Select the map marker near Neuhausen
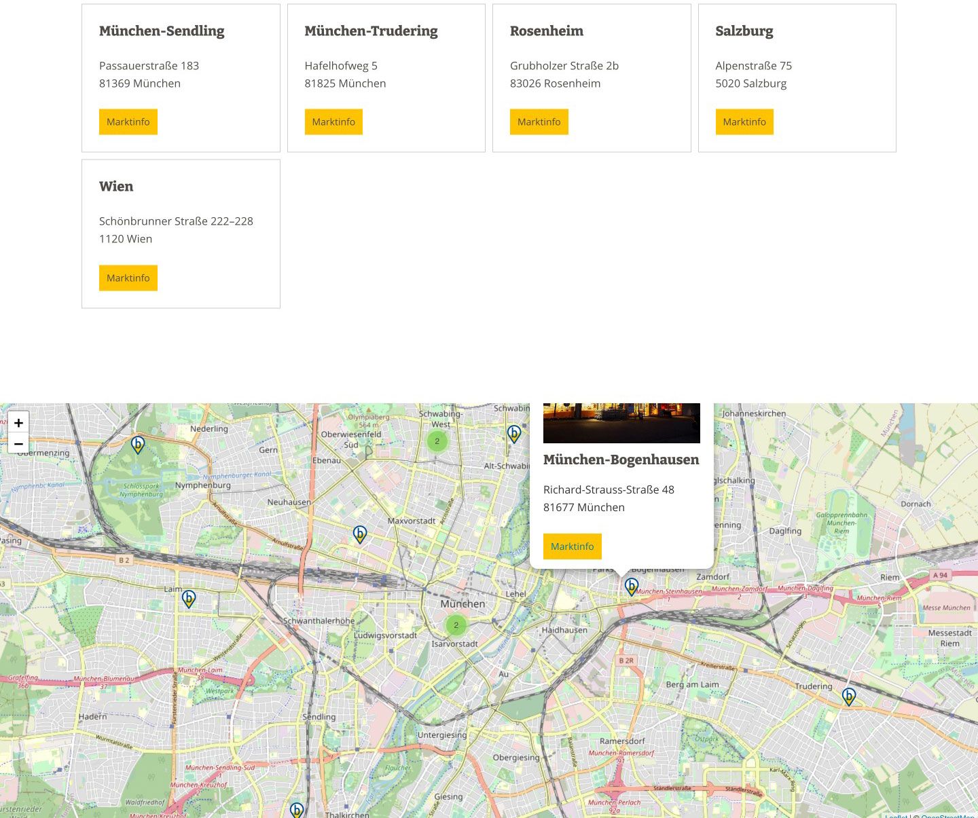978x818 pixels. coord(360,534)
